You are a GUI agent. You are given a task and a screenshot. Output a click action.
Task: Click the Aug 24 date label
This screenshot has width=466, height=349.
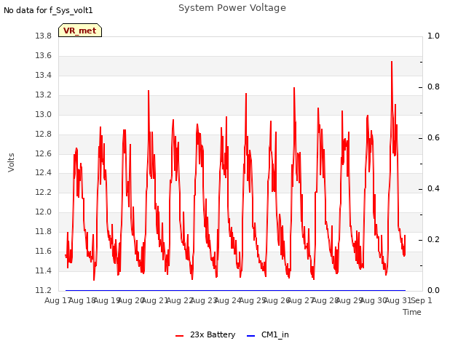click(228, 300)
